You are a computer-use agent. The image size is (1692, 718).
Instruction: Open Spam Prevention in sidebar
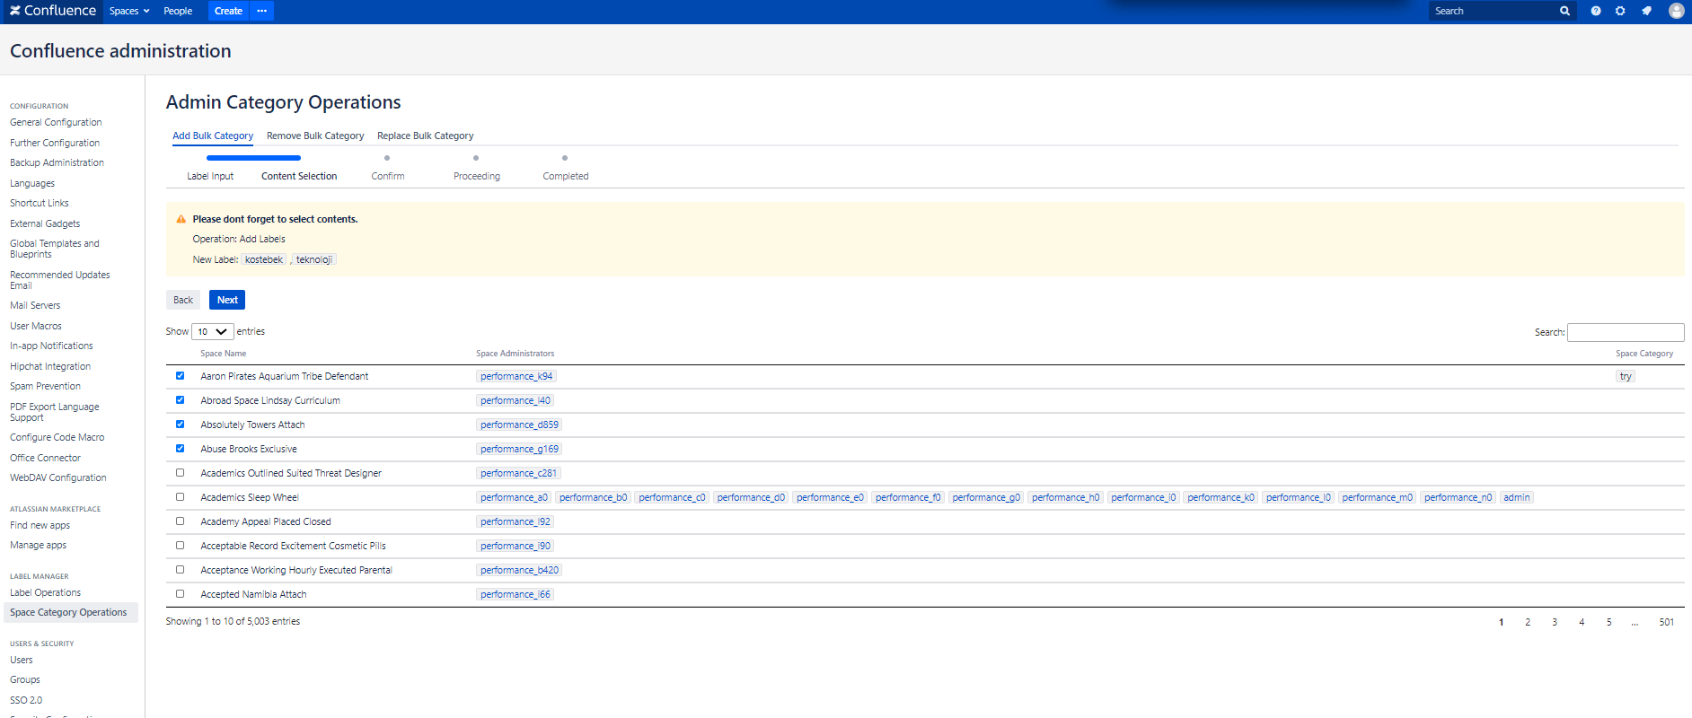(45, 386)
